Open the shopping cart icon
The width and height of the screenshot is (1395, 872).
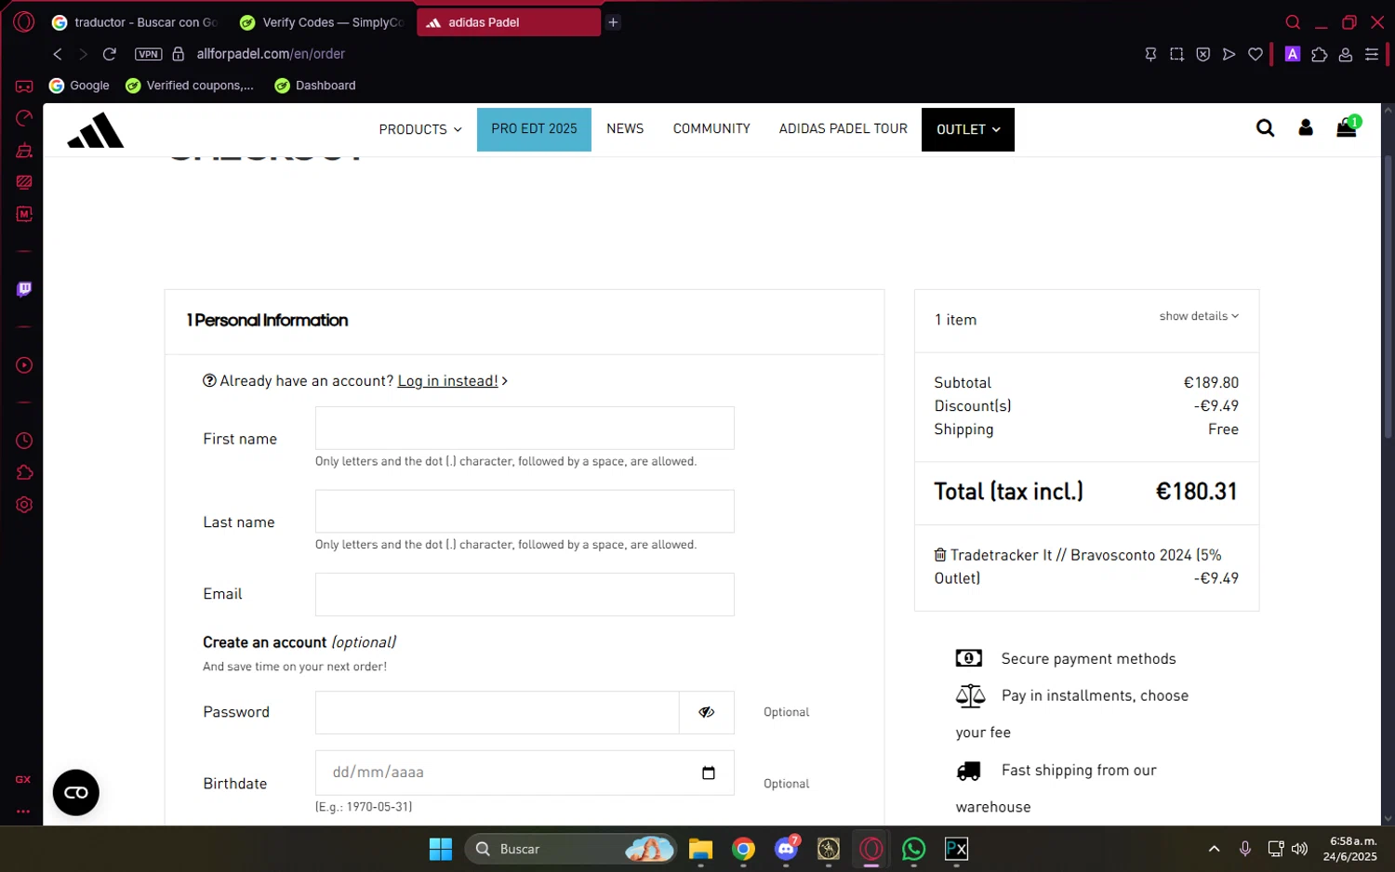(x=1347, y=127)
